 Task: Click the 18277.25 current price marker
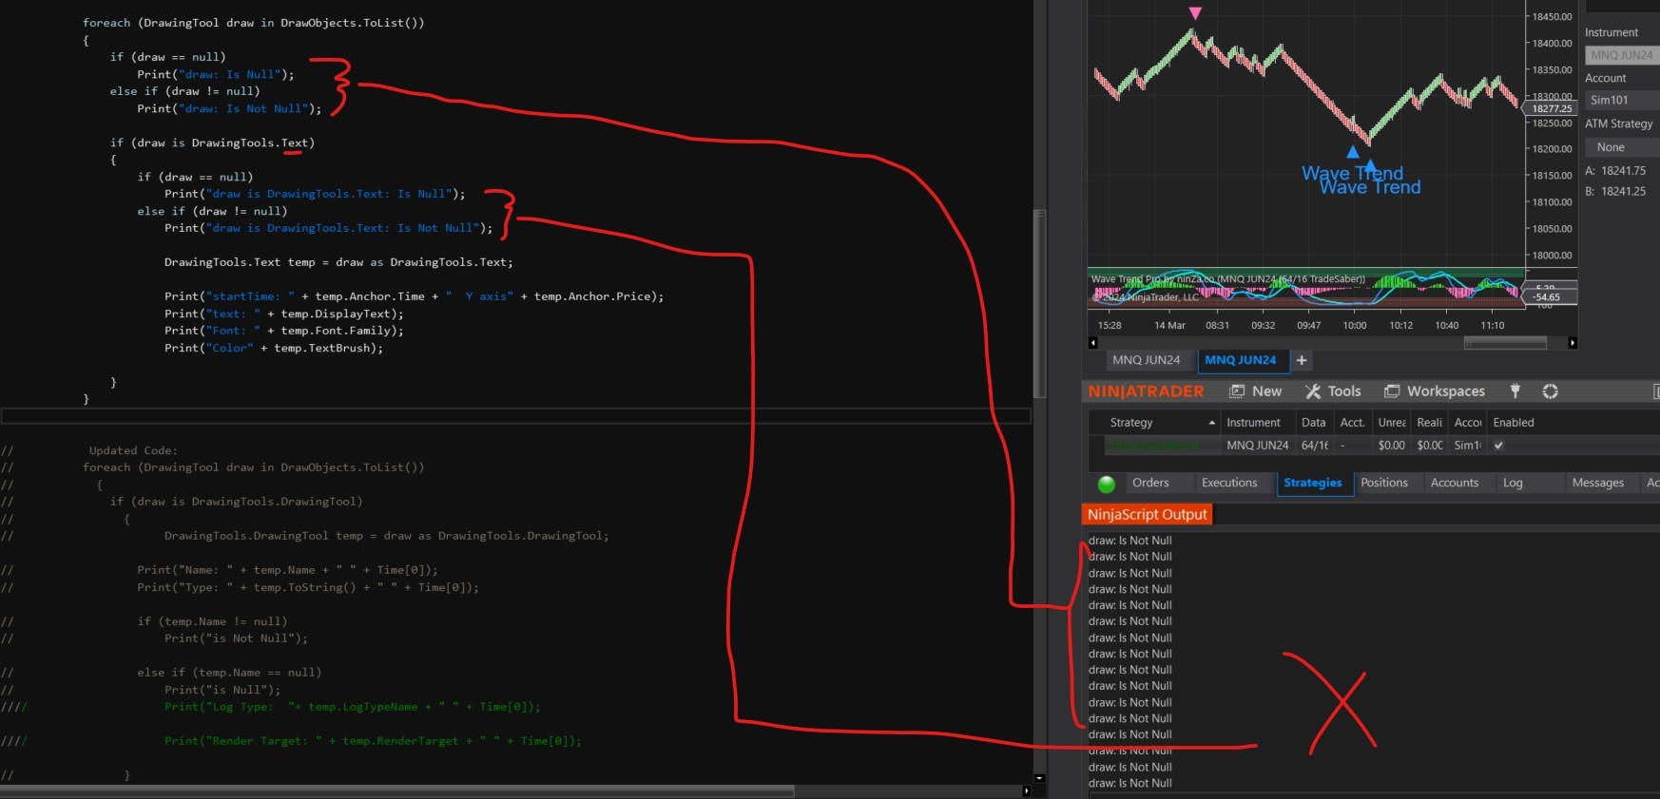coord(1552,109)
